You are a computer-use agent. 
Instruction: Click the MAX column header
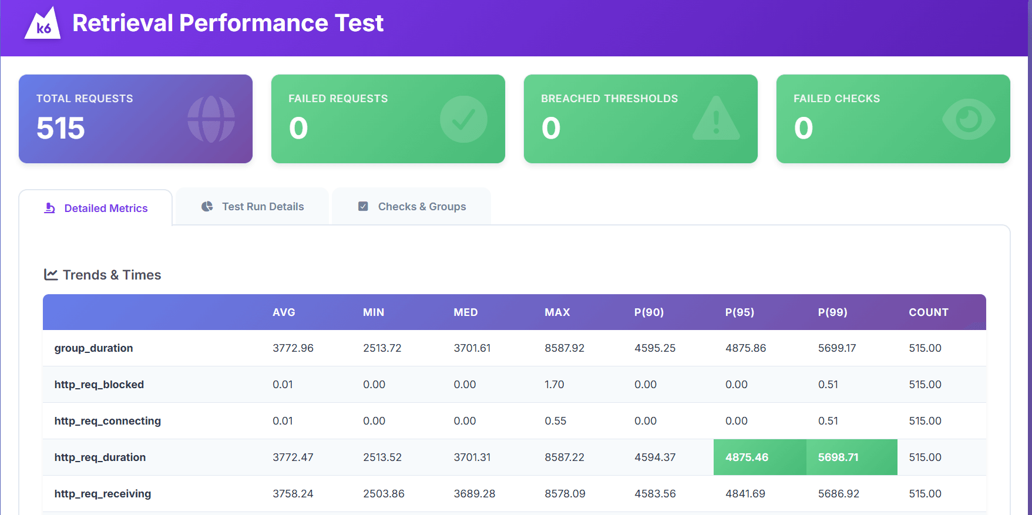coord(557,312)
